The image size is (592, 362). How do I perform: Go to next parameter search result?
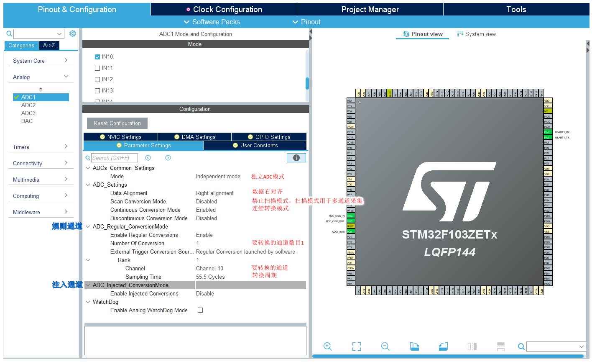168,158
